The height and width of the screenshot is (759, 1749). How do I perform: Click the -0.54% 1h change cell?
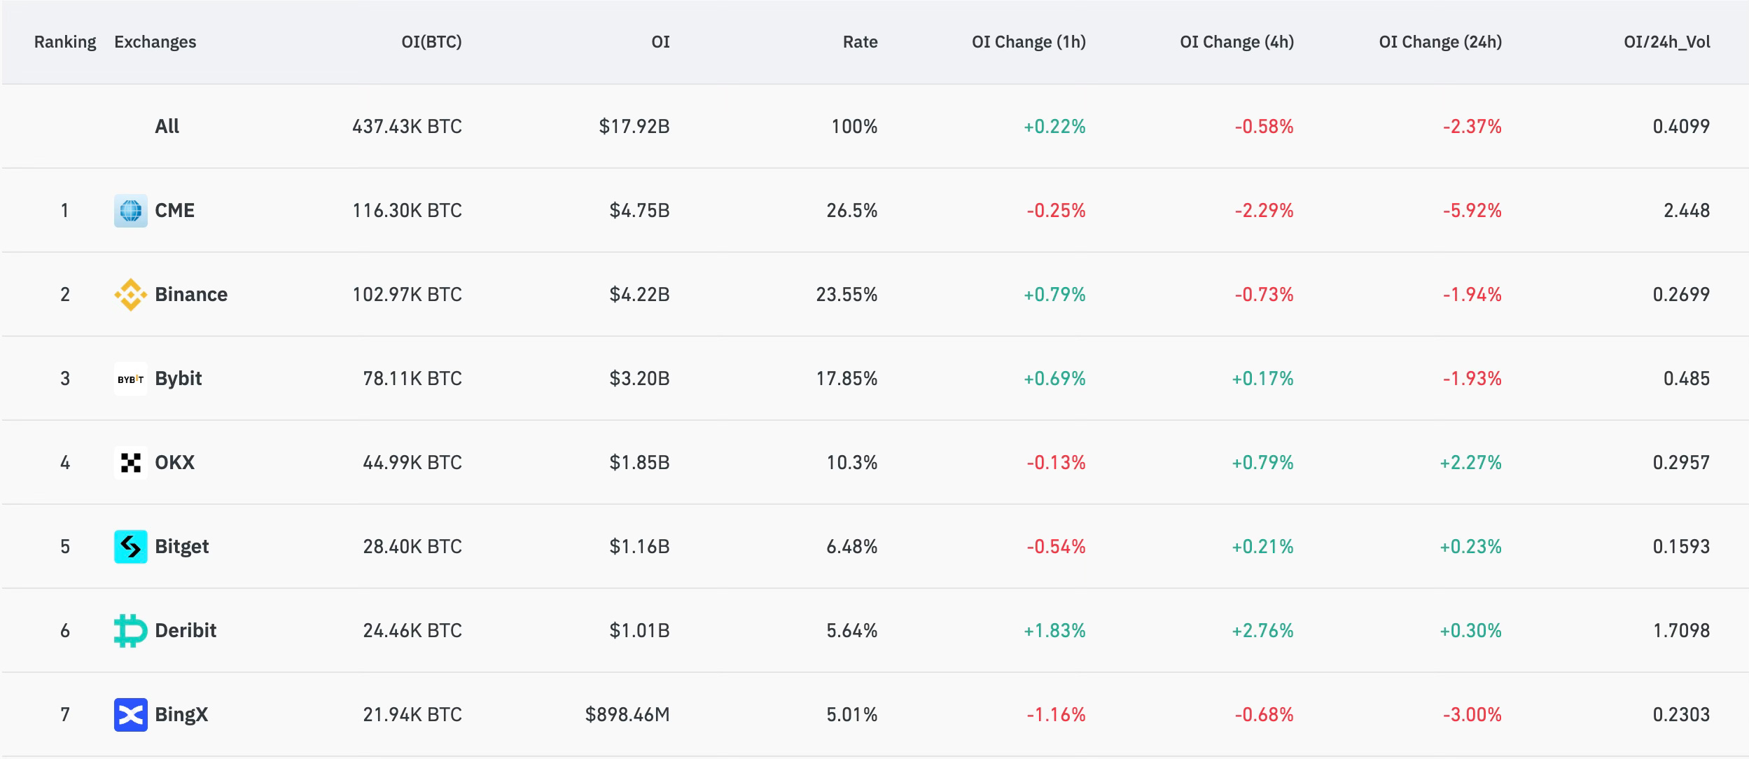(1056, 547)
